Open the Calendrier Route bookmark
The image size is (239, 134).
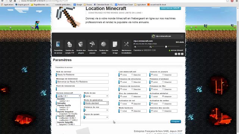[x=103, y=5]
